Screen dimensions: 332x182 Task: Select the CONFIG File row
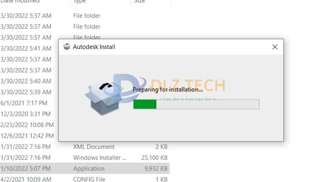(x=85, y=179)
